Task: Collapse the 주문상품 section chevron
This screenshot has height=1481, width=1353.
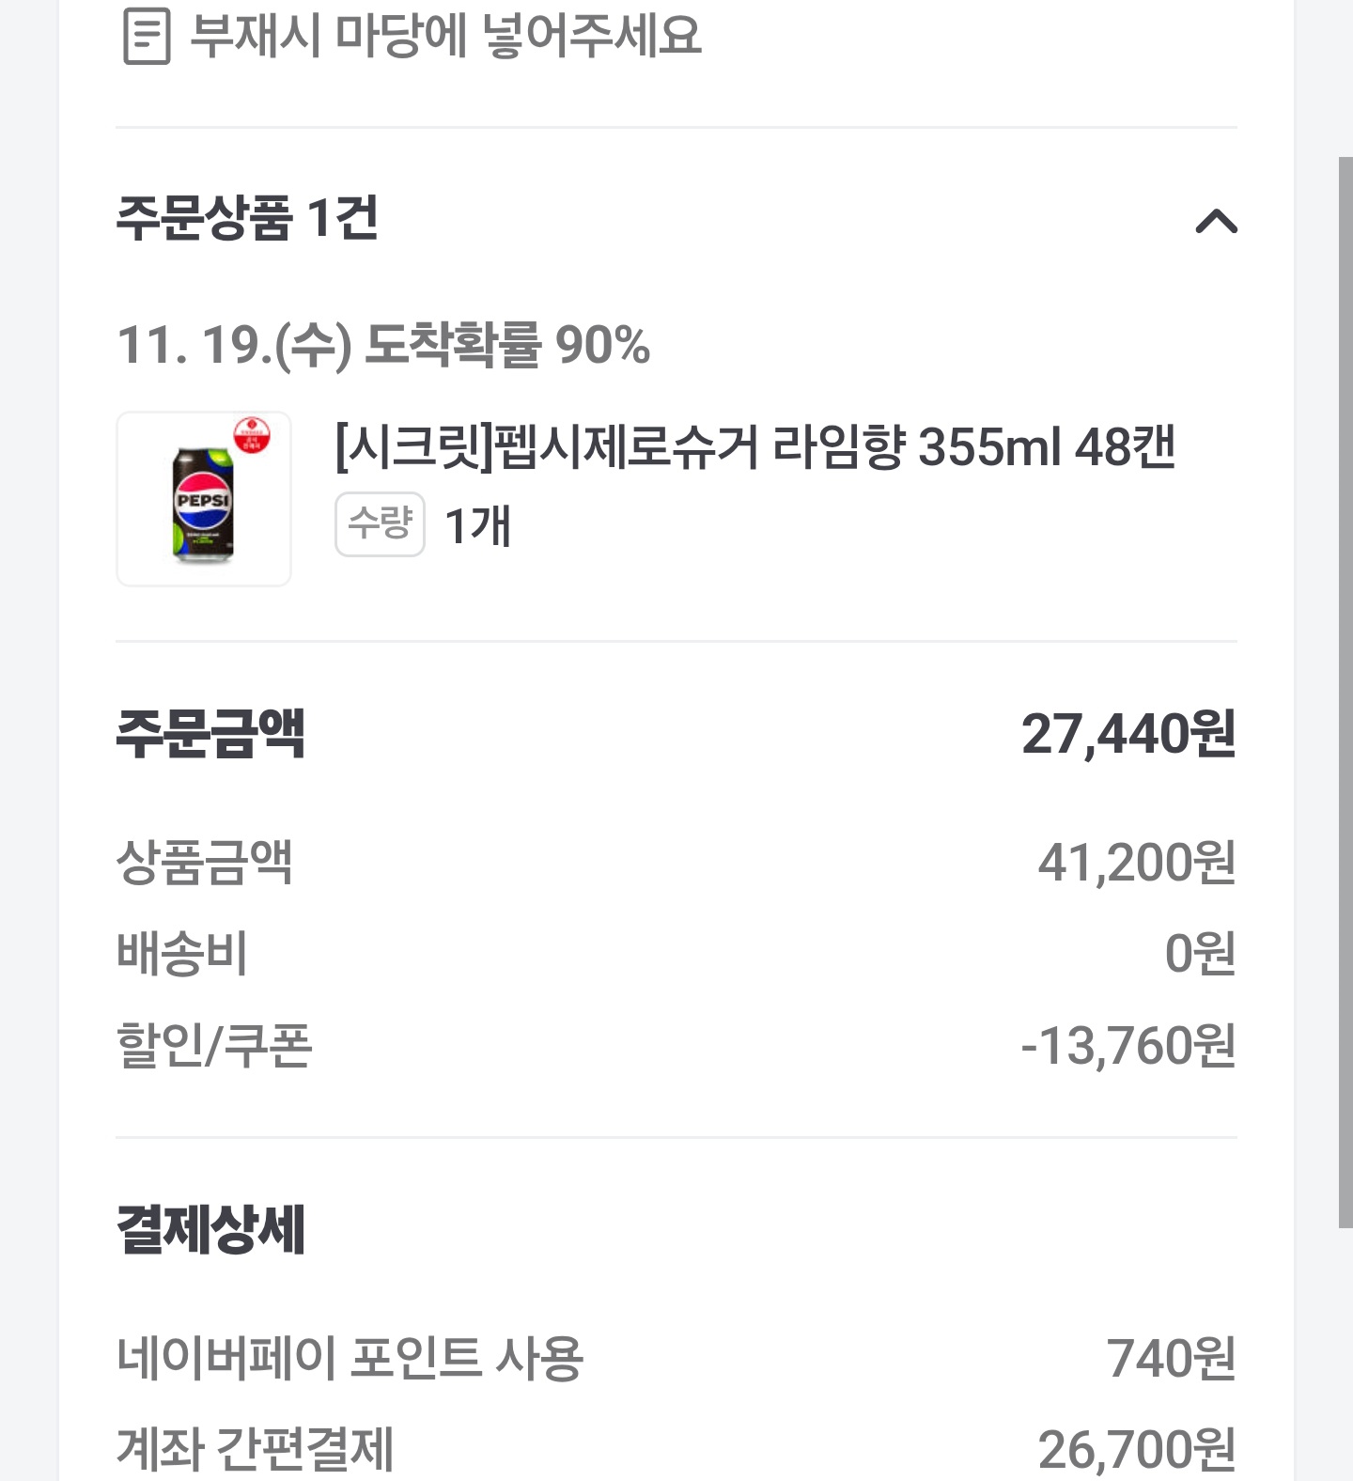Action: click(1216, 222)
